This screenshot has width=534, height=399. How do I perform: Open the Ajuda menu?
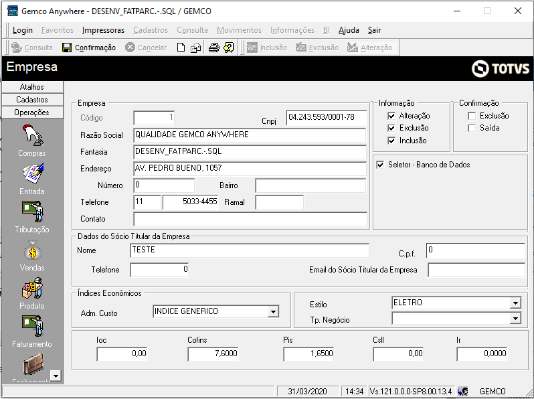click(349, 30)
